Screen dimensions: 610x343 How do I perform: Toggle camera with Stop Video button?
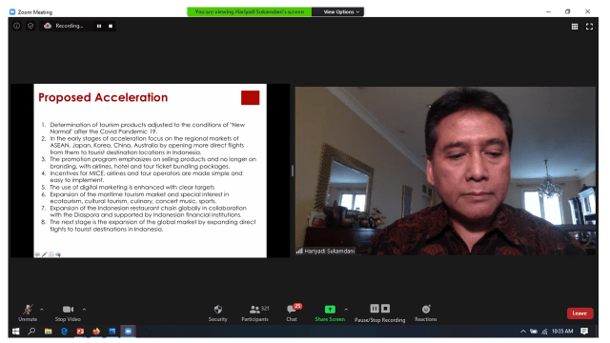(68, 313)
